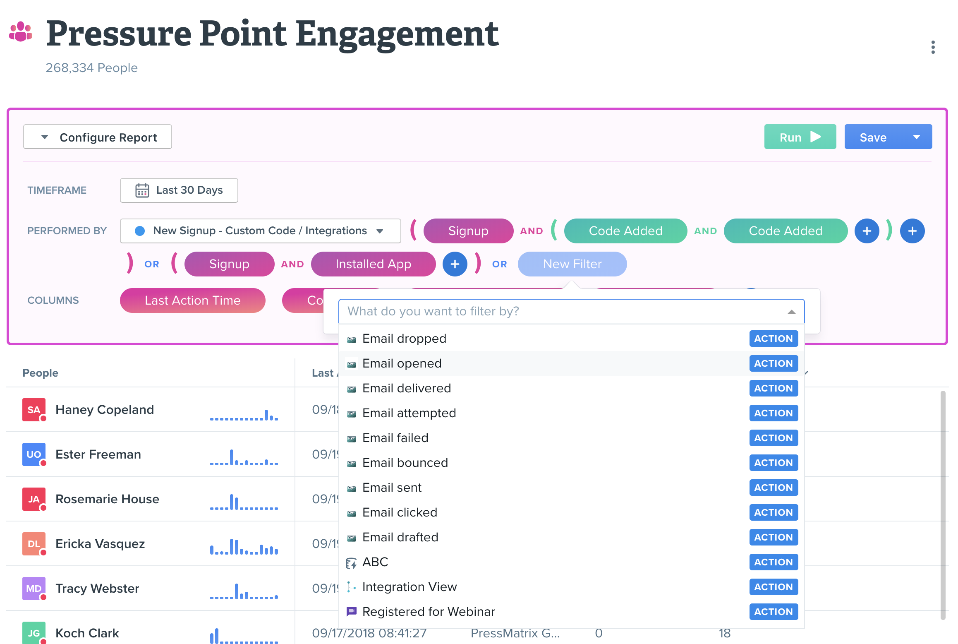The image size is (958, 644).
Task: Expand the Configure Report panel
Action: pyautogui.click(x=98, y=137)
